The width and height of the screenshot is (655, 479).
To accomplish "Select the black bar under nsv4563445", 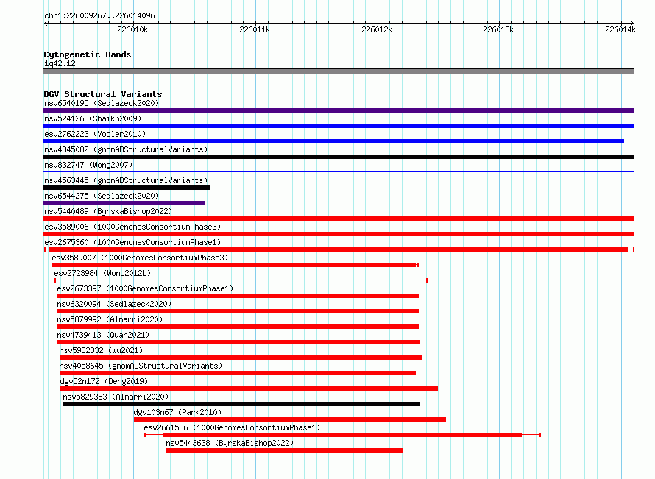I will tap(127, 188).
